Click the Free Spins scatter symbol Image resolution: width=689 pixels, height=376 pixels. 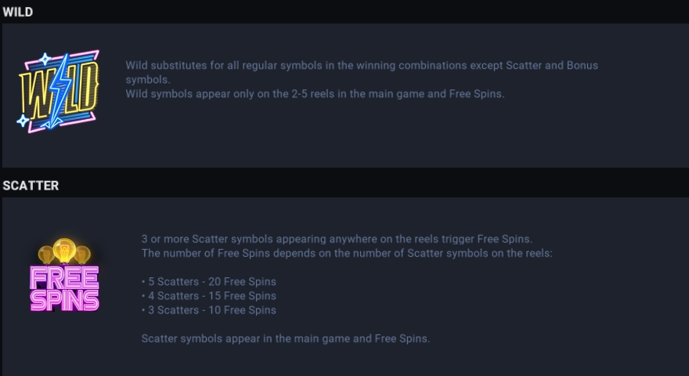pyautogui.click(x=64, y=275)
